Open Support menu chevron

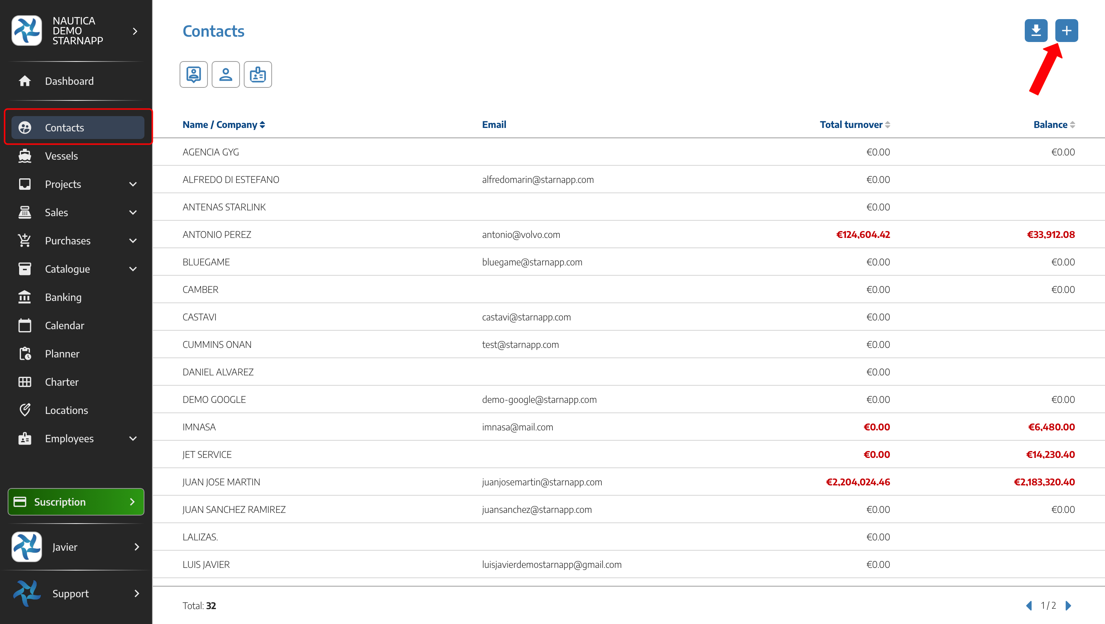pos(137,593)
